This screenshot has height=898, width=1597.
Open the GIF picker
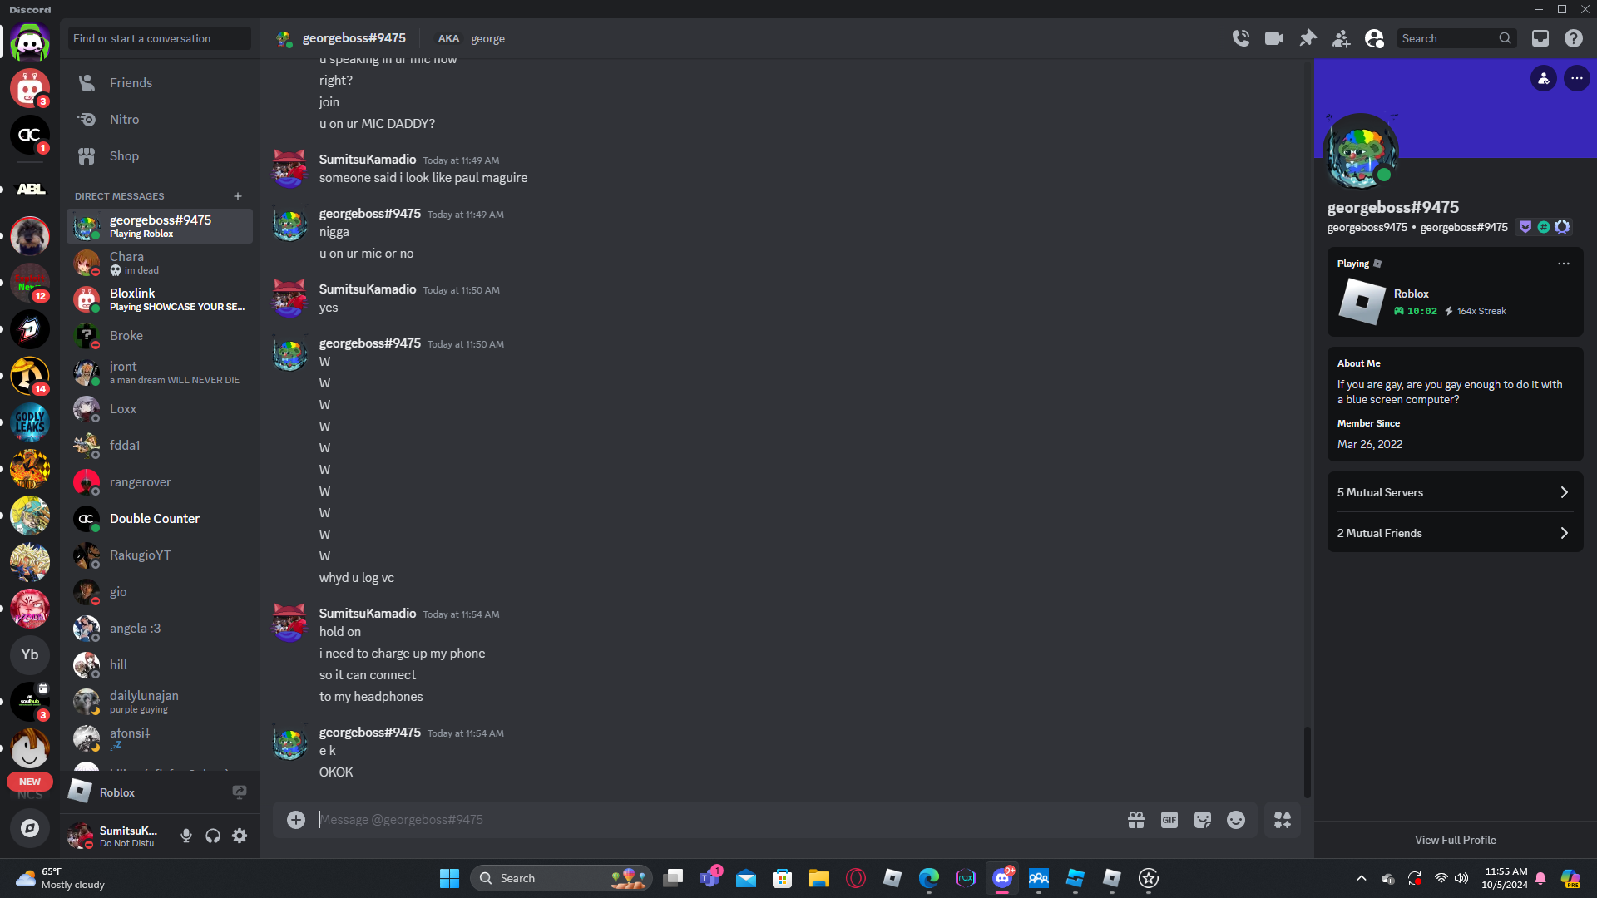1169,820
